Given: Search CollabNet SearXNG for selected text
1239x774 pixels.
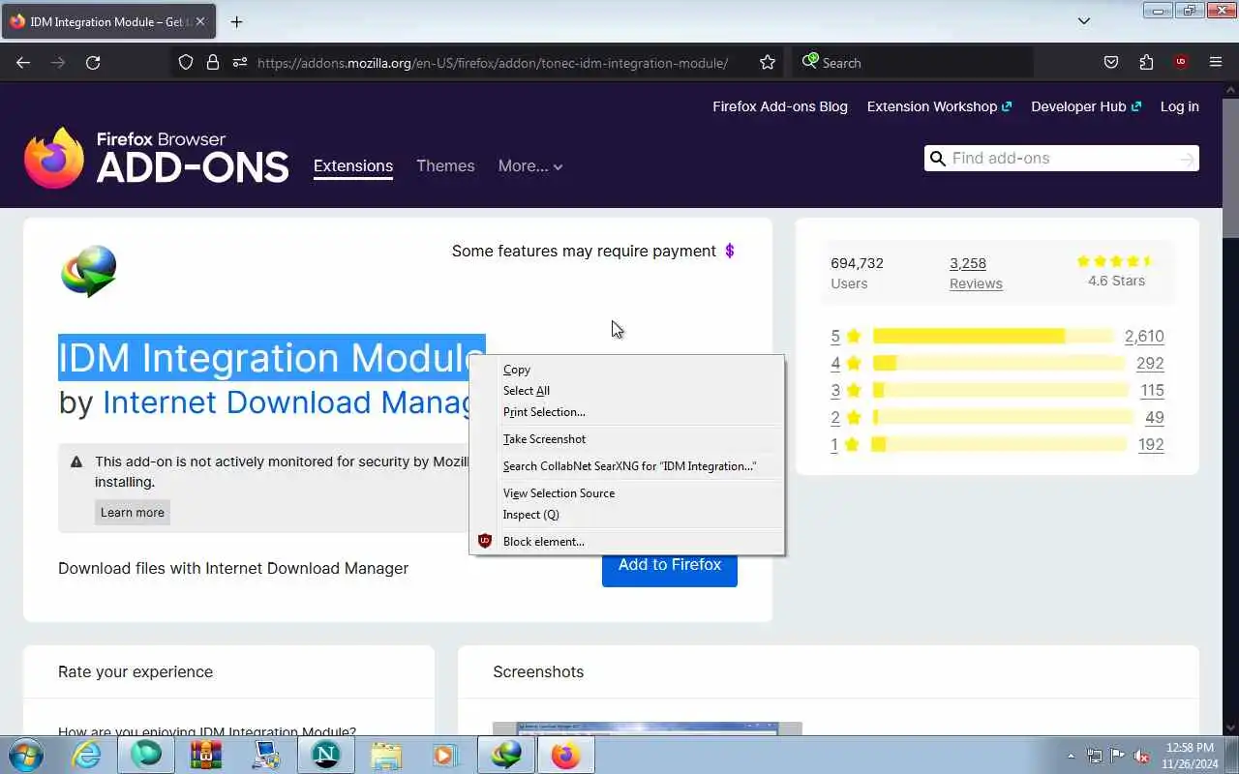Looking at the screenshot, I should click(625, 466).
